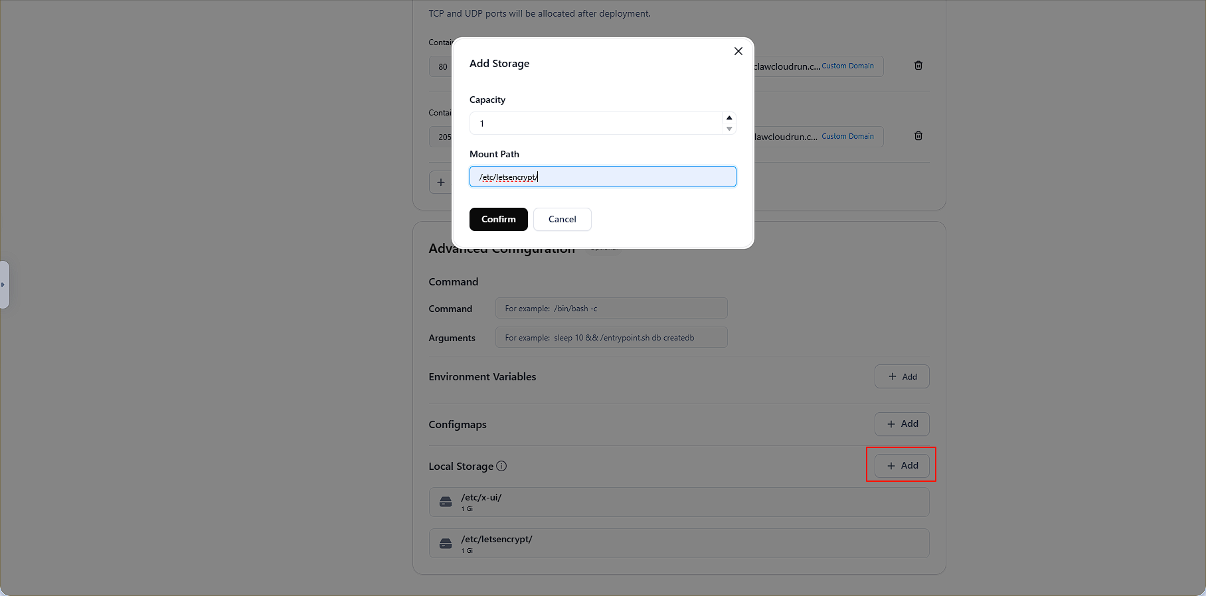
Task: Delete the second port entry trash icon
Action: click(x=918, y=136)
